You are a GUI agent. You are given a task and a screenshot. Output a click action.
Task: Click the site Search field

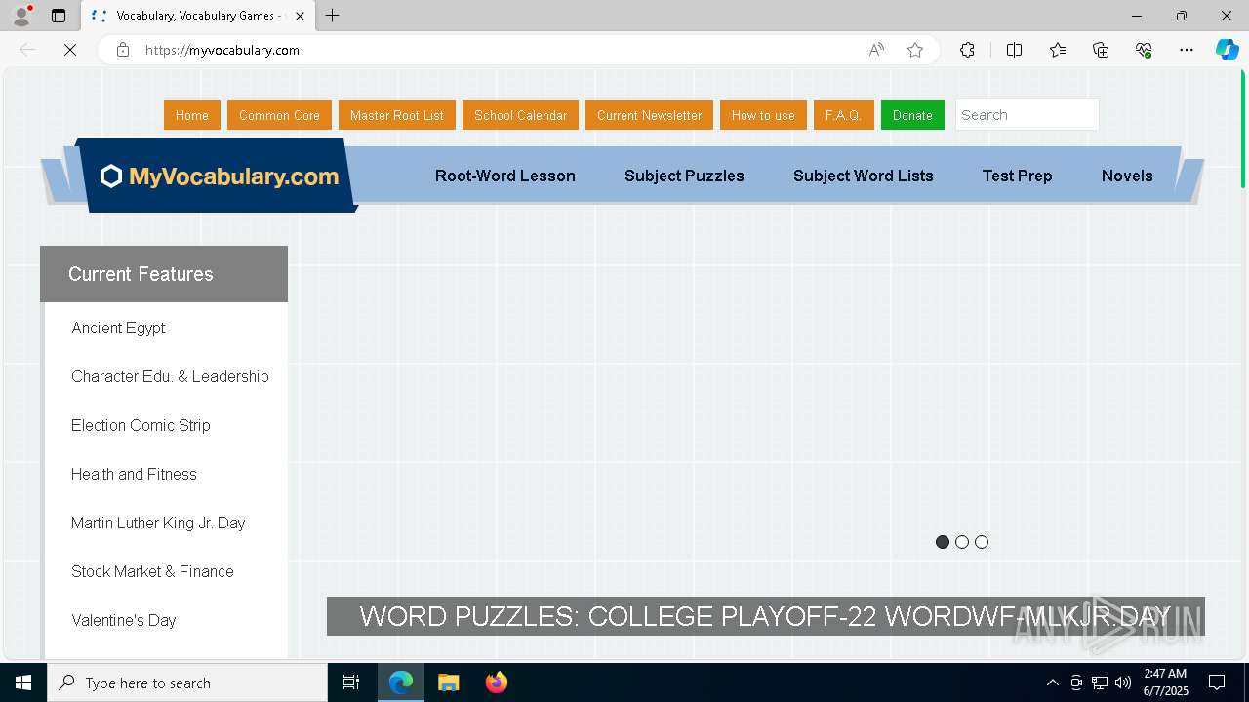pyautogui.click(x=1027, y=115)
